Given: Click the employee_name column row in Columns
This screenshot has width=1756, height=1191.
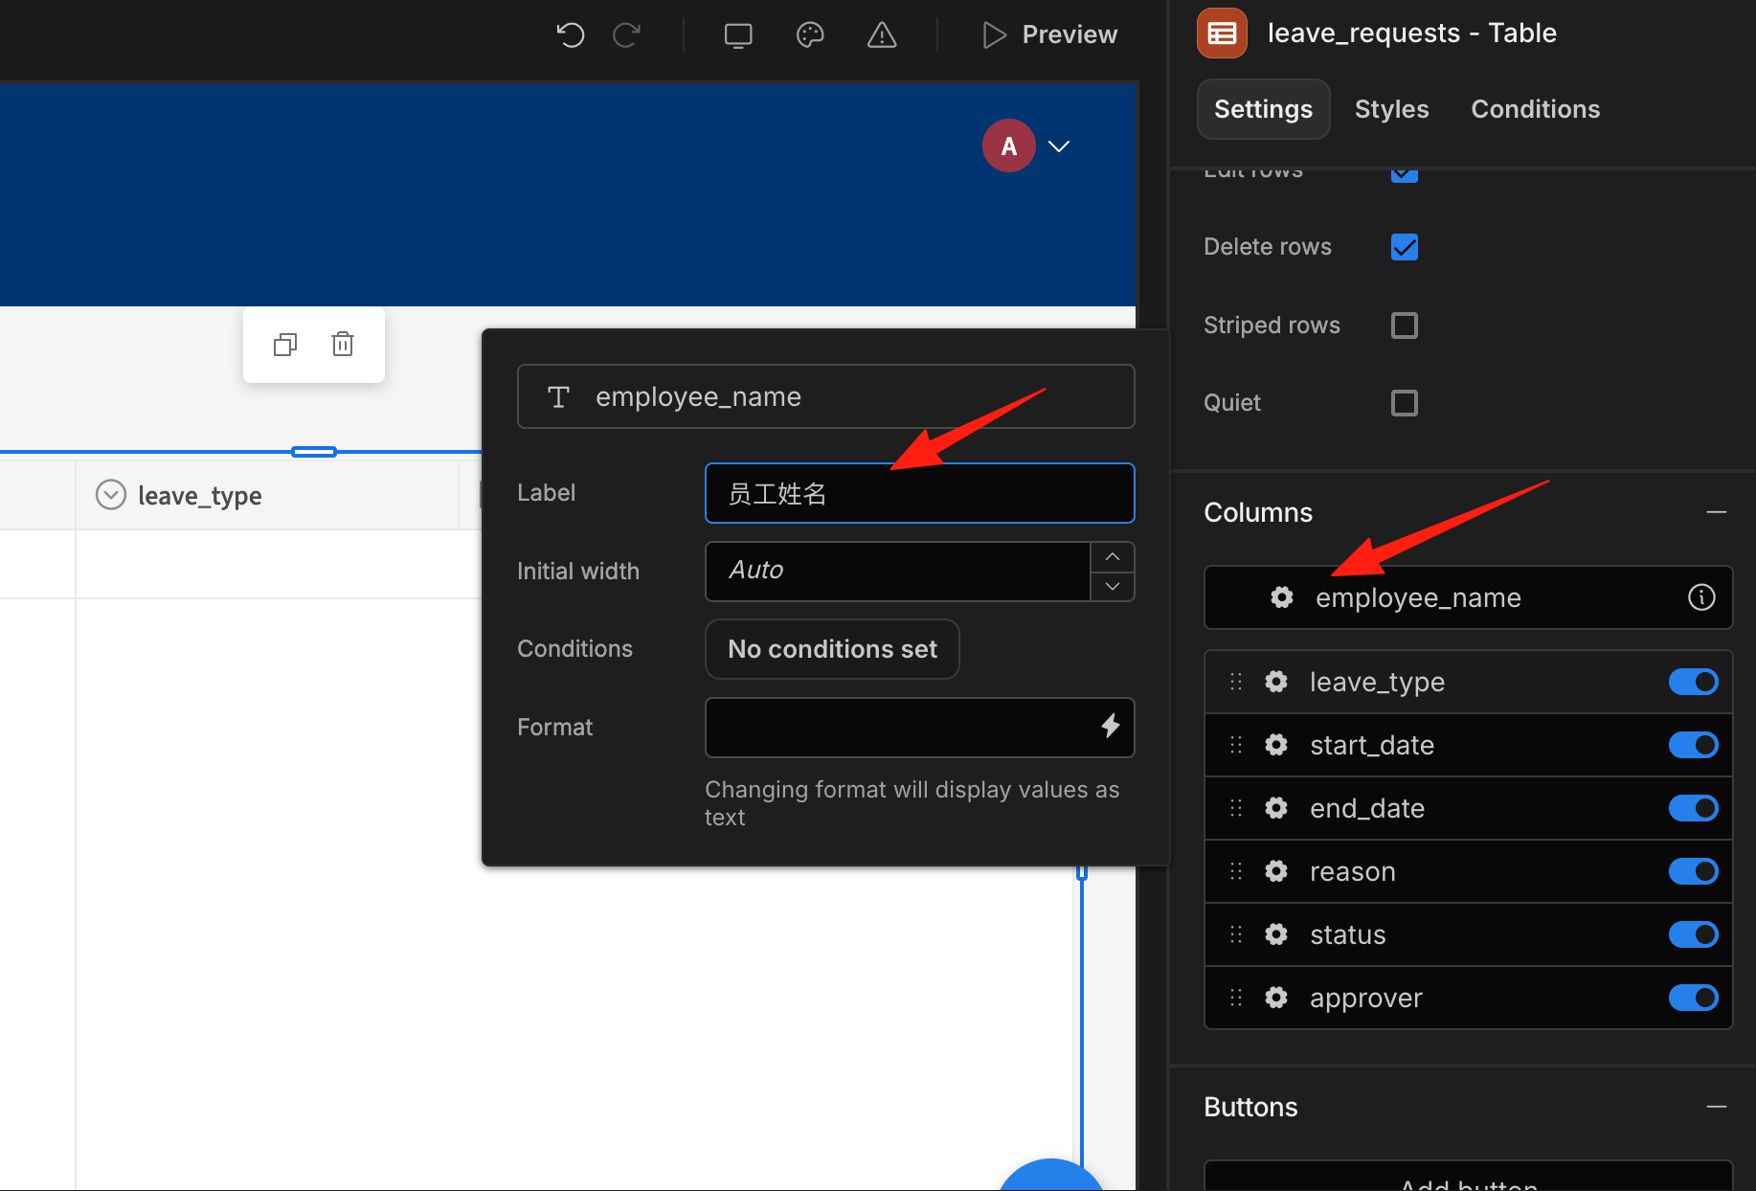Looking at the screenshot, I should pyautogui.click(x=1468, y=597).
